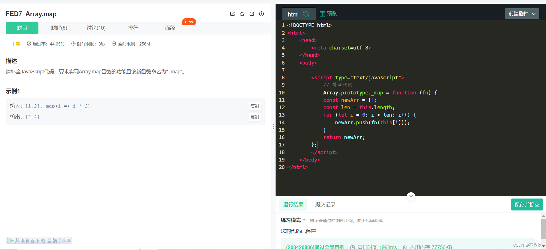
Task: Show the 运行结果 tab
Action: [293, 204]
